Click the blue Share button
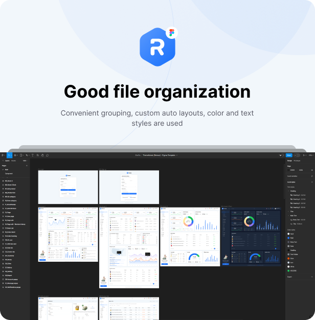 coord(289,155)
